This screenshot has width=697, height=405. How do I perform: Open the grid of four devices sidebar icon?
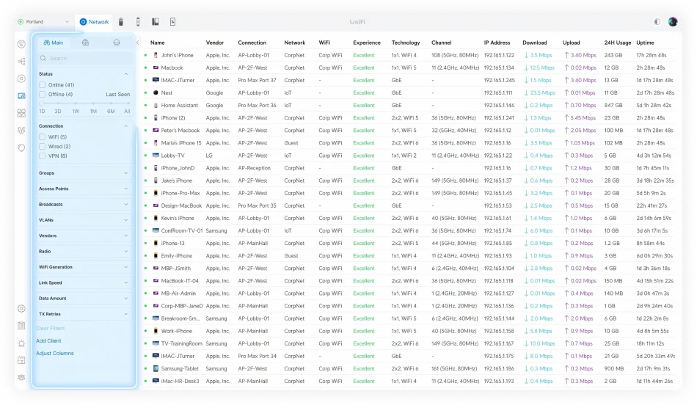pos(21,114)
